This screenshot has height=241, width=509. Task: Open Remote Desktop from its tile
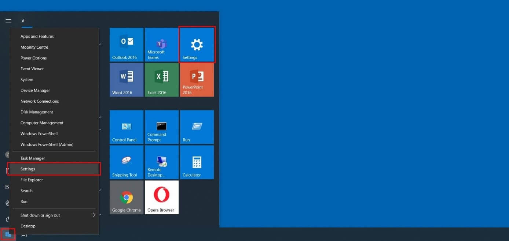coord(161,162)
